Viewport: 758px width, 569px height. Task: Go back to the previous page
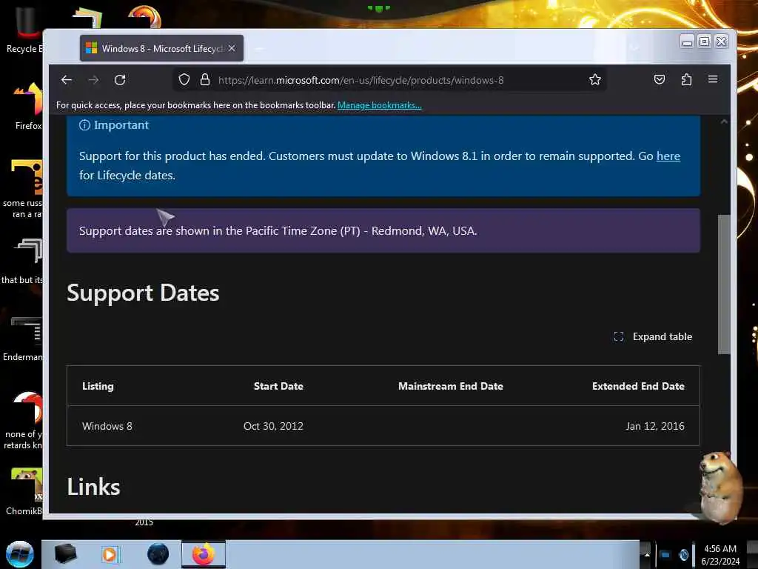[67, 80]
